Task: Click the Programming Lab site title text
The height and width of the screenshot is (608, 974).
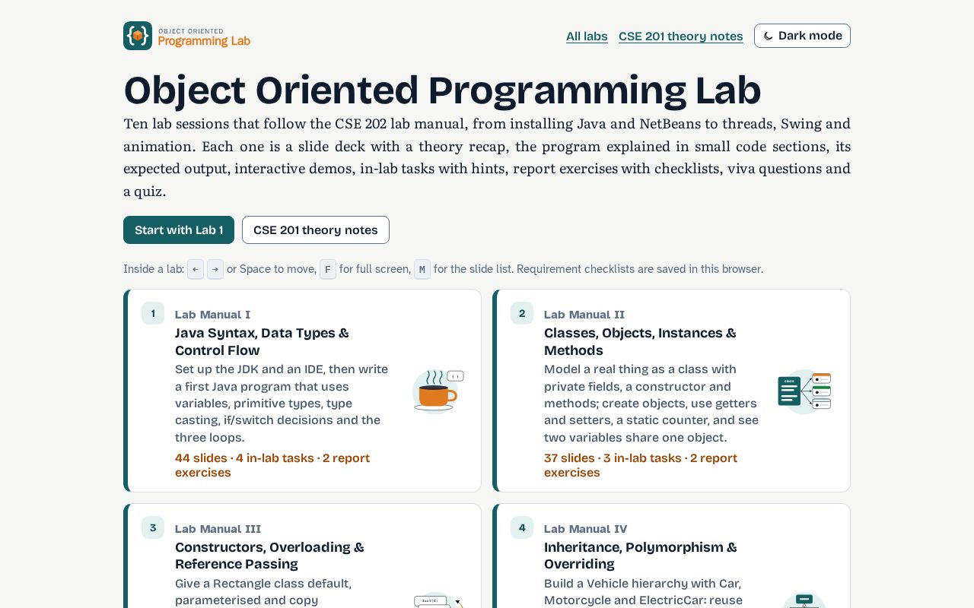Action: [x=204, y=41]
